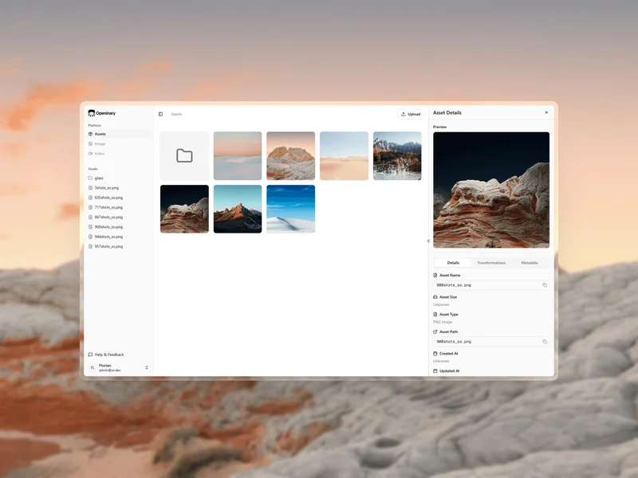The width and height of the screenshot is (638, 478).
Task: Click the Upload button
Action: pyautogui.click(x=411, y=114)
